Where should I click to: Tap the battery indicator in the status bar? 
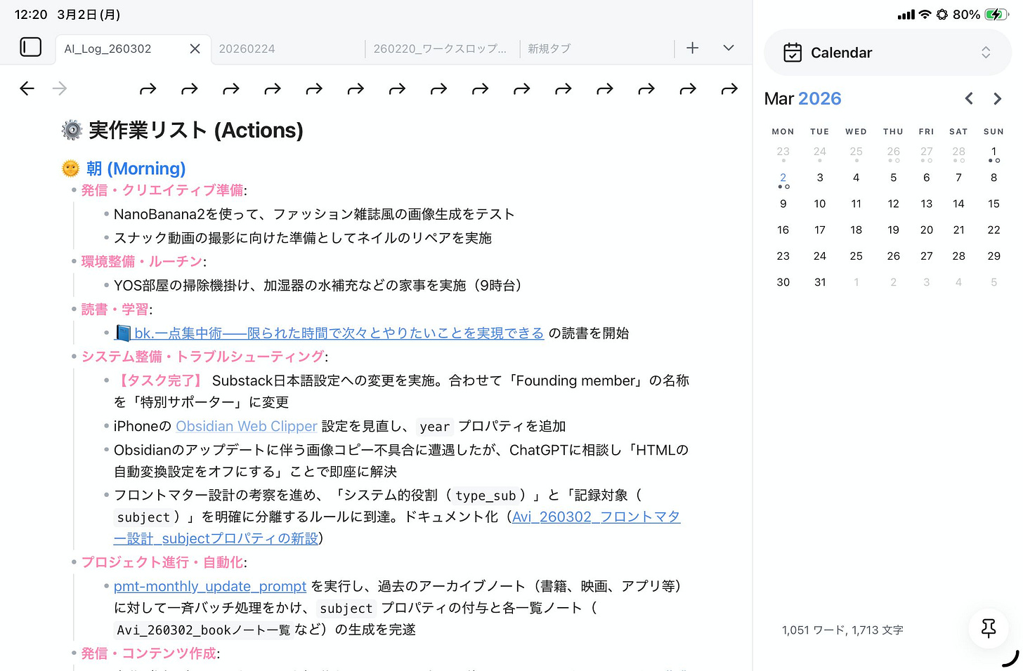pos(997,13)
